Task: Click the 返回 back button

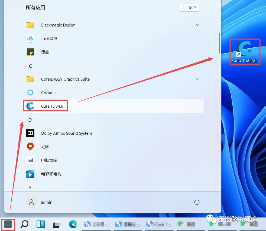Action: click(190, 8)
